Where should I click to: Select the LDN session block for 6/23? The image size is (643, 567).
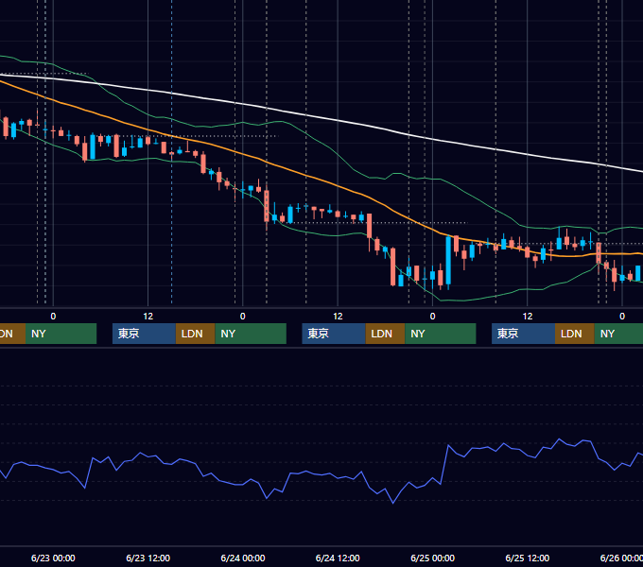point(195,334)
